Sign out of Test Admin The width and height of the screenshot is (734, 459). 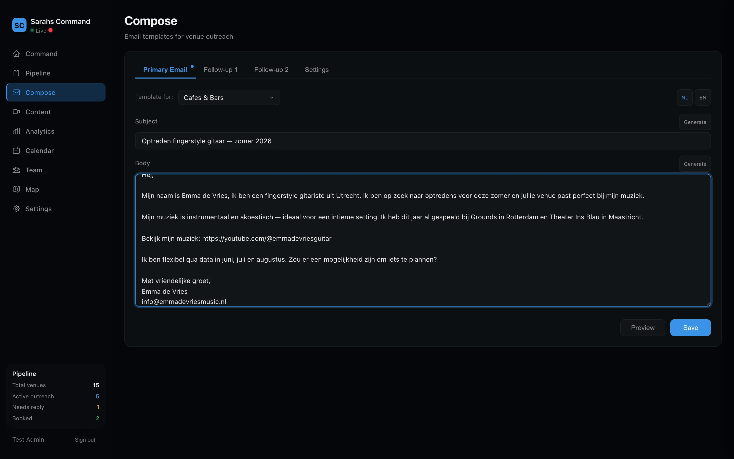[x=85, y=439]
